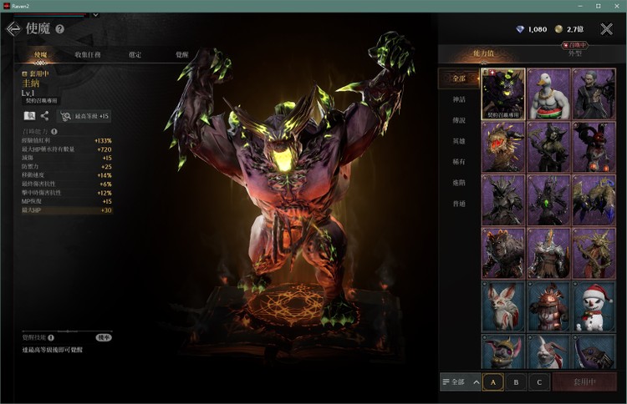Select the muscular duck familiar thumbnail
Screen dimensions: 627x404
548,93
